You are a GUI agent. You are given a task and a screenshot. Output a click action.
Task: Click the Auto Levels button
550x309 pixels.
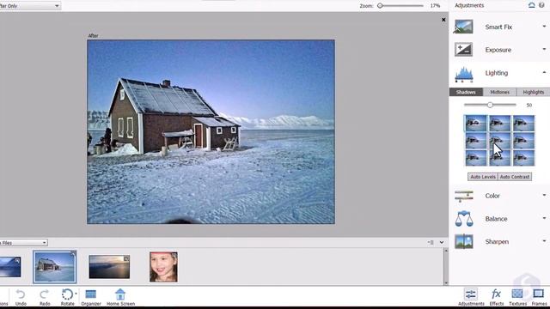click(483, 177)
